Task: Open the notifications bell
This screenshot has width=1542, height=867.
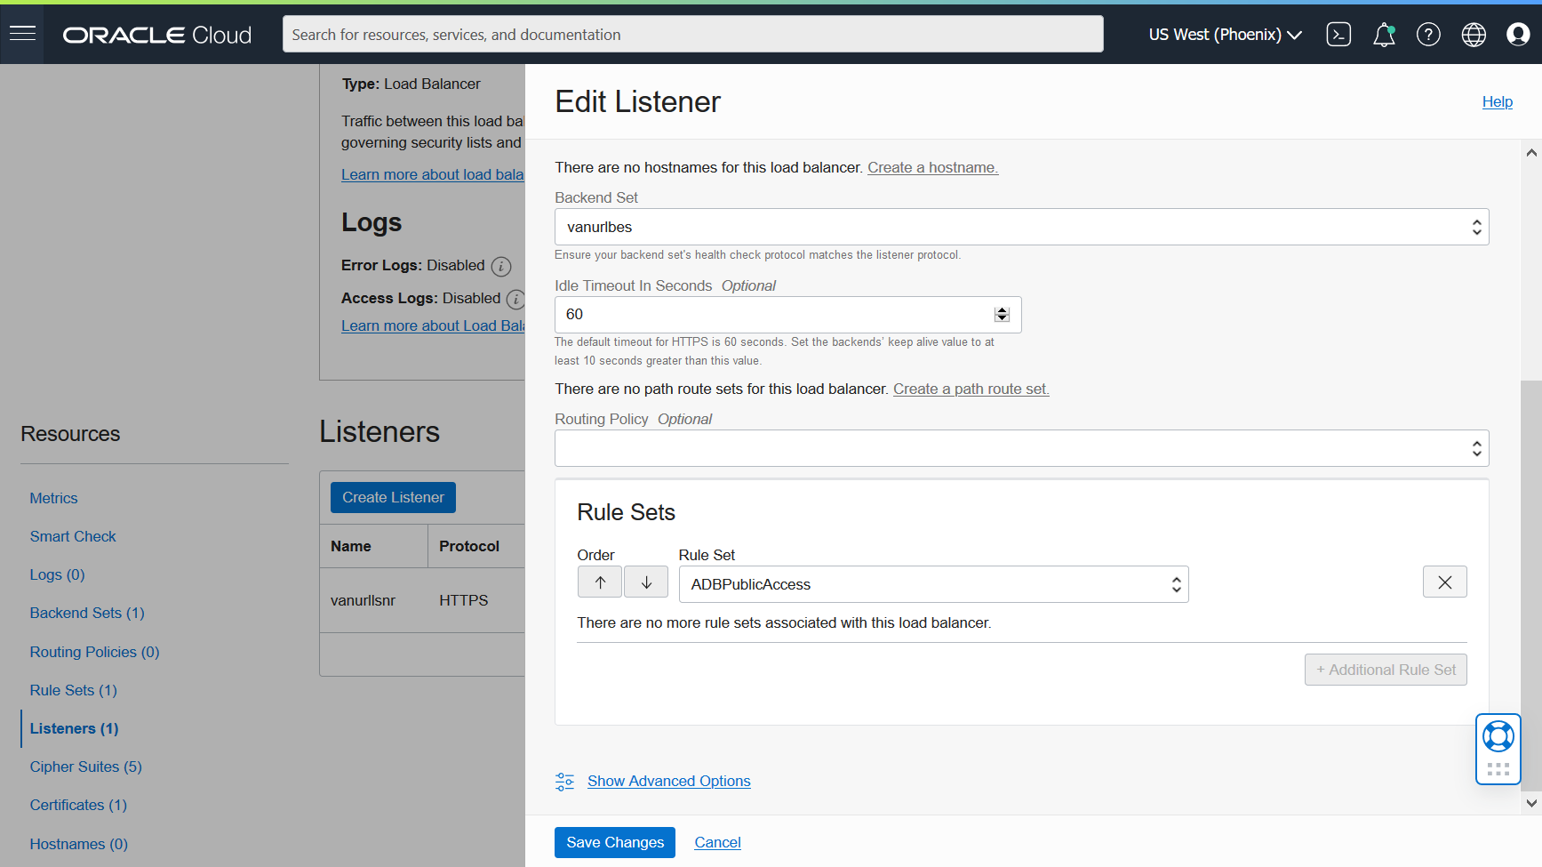Action: coord(1384,34)
